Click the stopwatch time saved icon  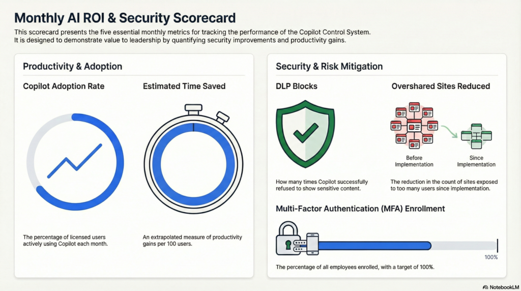click(193, 157)
